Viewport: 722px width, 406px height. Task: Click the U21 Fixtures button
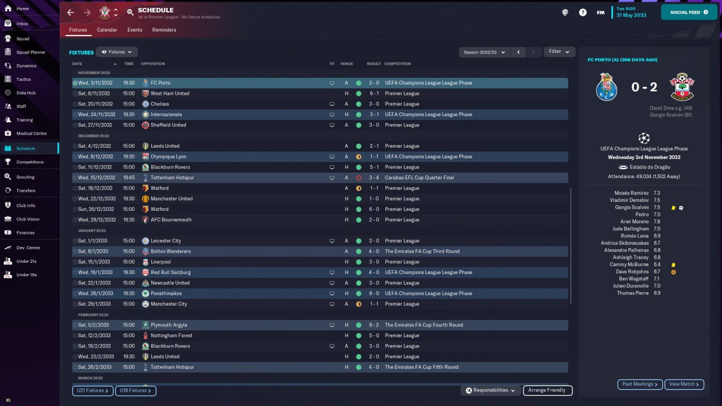(x=93, y=390)
